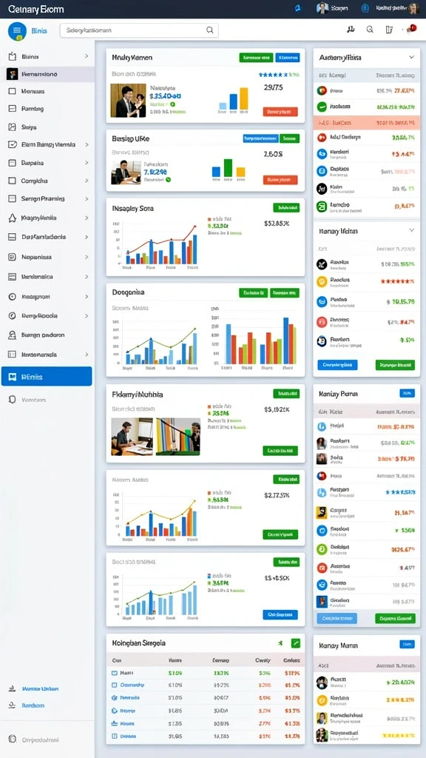Screen dimensions: 426x758
Task: Click the bell icon next to Kragnyilenlia
Action: (13, 218)
